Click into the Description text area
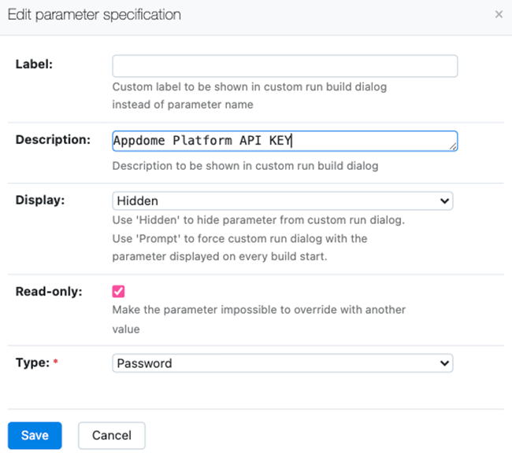This screenshot has width=512, height=460. coord(284,141)
